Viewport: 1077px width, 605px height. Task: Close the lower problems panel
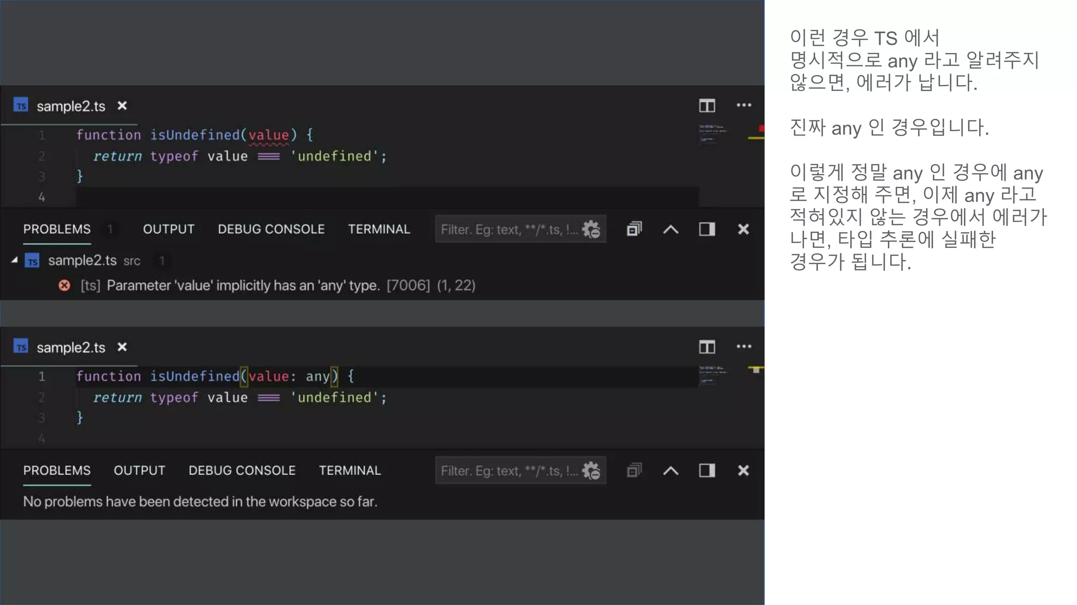click(743, 470)
